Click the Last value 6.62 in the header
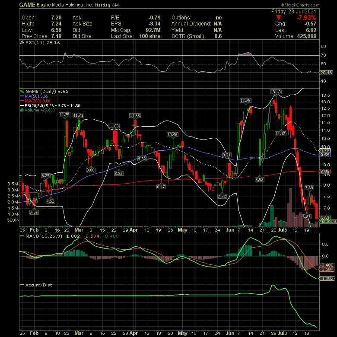Viewport: 337px width, 337px height. tap(311, 30)
